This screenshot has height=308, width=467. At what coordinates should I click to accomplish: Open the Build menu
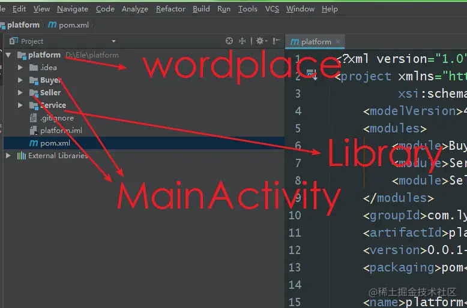(201, 9)
